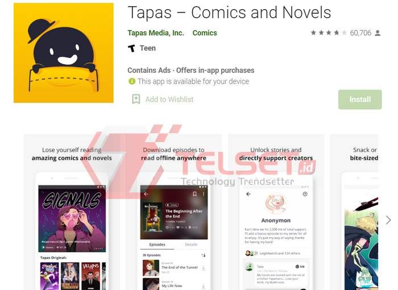Toggle episode sort order arrows icon
Image resolution: width=398 pixels, height=290 pixels.
(204, 255)
